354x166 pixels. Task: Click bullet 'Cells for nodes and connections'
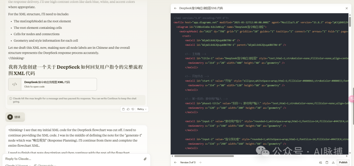pos(37,34)
